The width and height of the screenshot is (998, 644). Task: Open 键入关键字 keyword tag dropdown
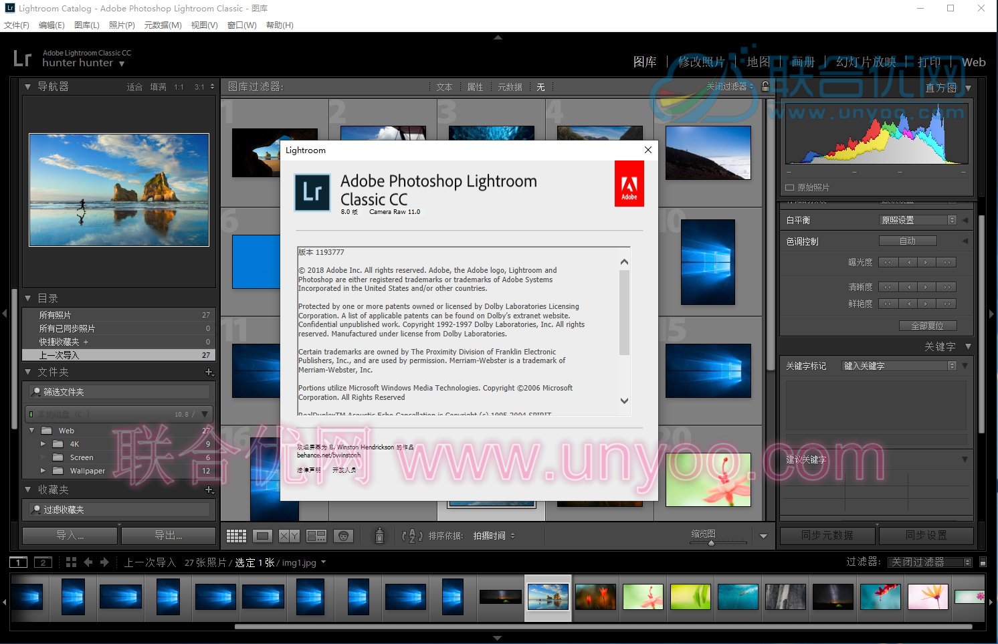899,366
